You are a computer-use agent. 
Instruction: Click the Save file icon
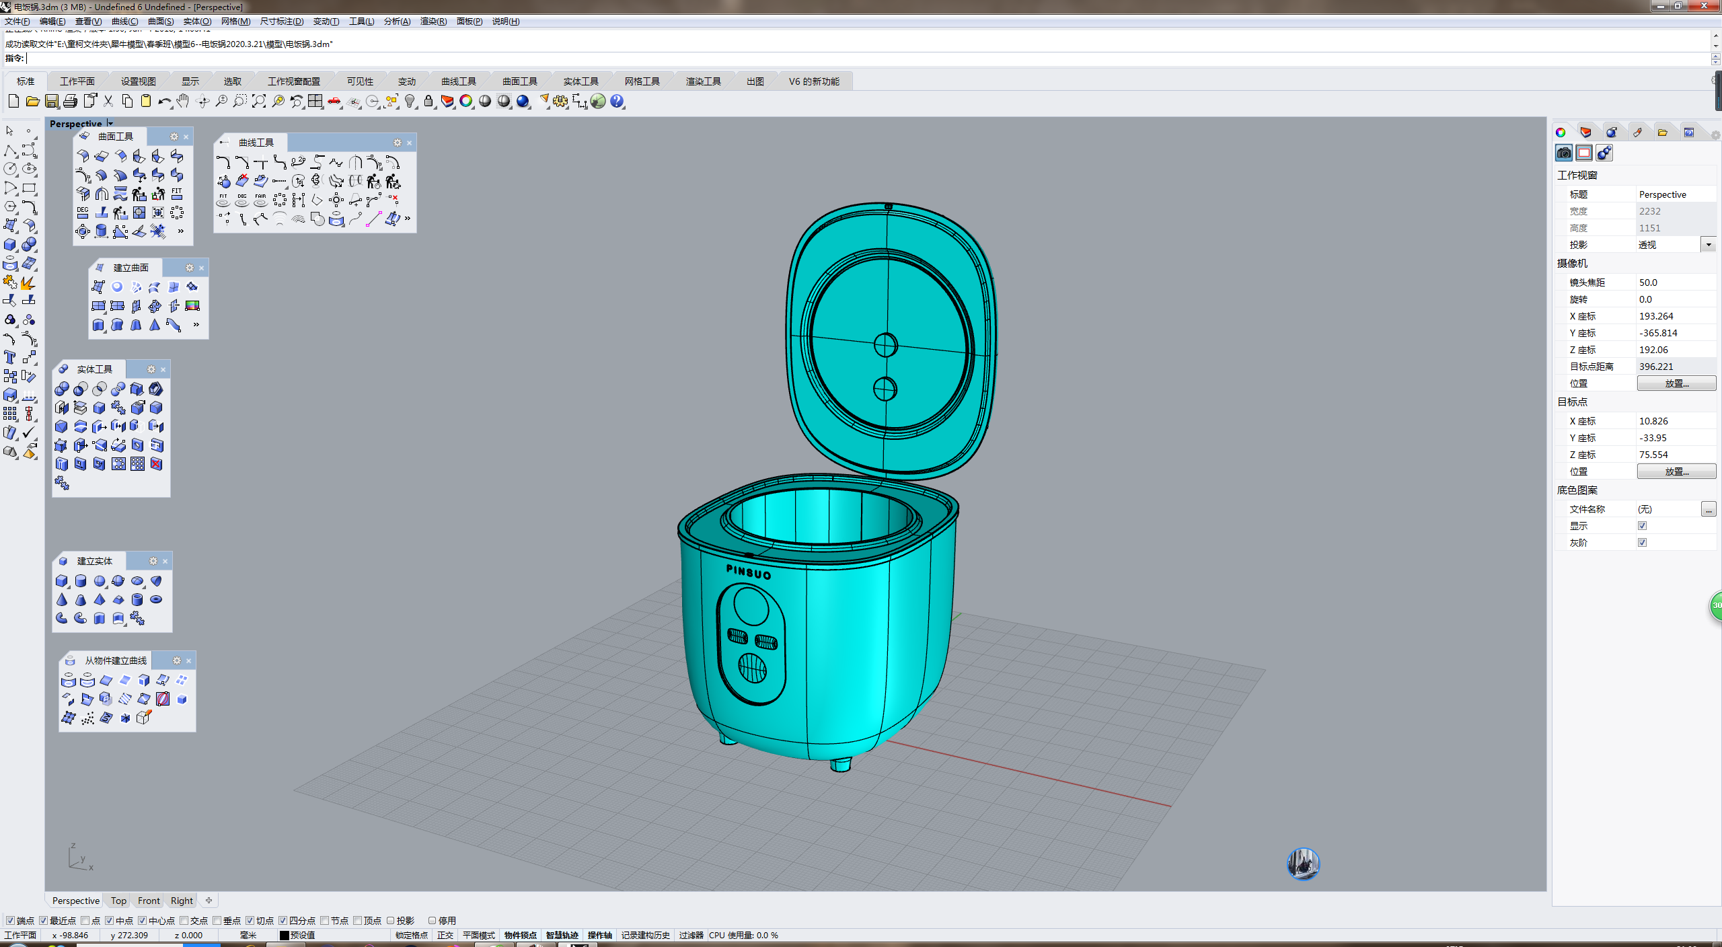(52, 102)
